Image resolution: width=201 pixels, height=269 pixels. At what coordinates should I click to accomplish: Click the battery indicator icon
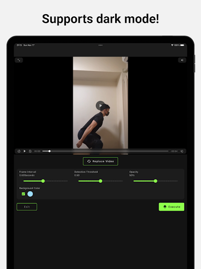point(182,45)
